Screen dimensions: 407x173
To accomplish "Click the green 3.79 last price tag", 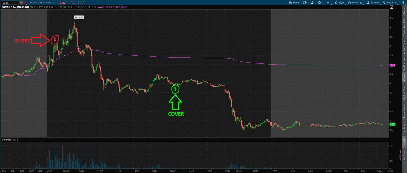I will tap(393, 124).
